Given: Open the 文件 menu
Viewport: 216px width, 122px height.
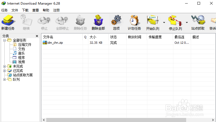Looking at the screenshot, I should tap(15, 10).
